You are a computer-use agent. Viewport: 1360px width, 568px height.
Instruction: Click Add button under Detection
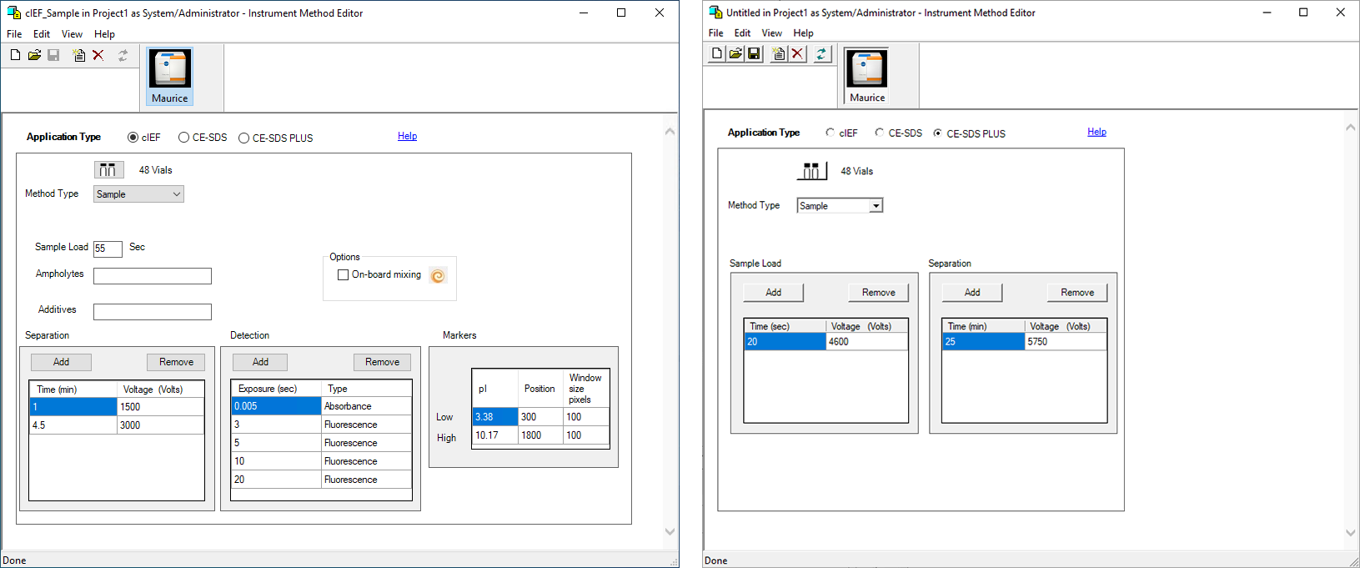click(x=260, y=362)
